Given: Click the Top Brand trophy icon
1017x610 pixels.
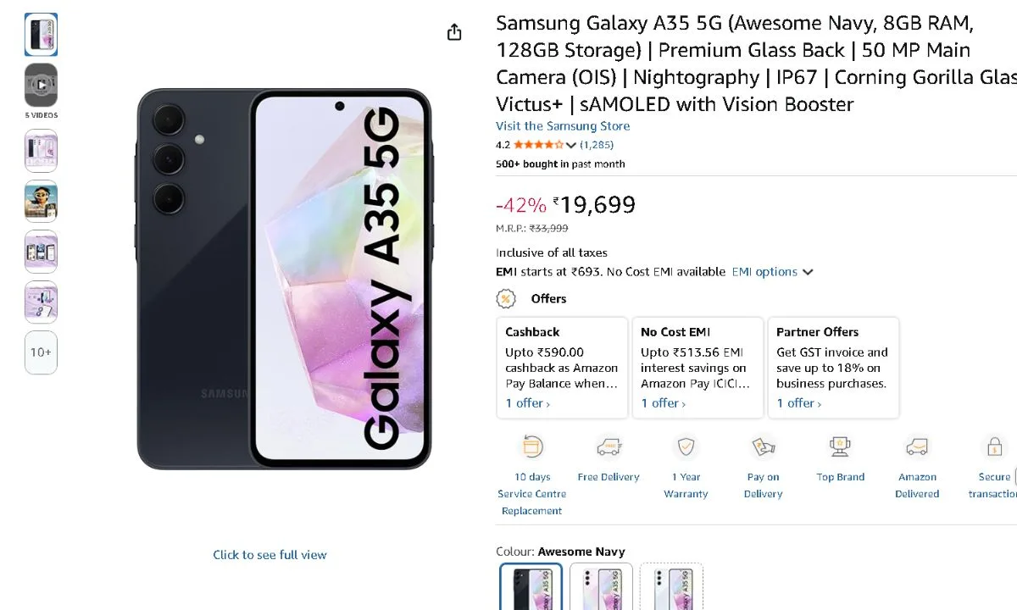Looking at the screenshot, I should pyautogui.click(x=840, y=446).
